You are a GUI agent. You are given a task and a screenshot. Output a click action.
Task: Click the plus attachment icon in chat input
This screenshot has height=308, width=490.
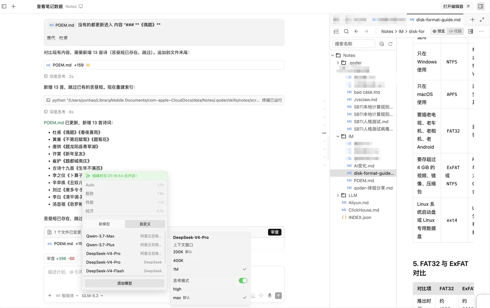pyautogui.click(x=50, y=295)
